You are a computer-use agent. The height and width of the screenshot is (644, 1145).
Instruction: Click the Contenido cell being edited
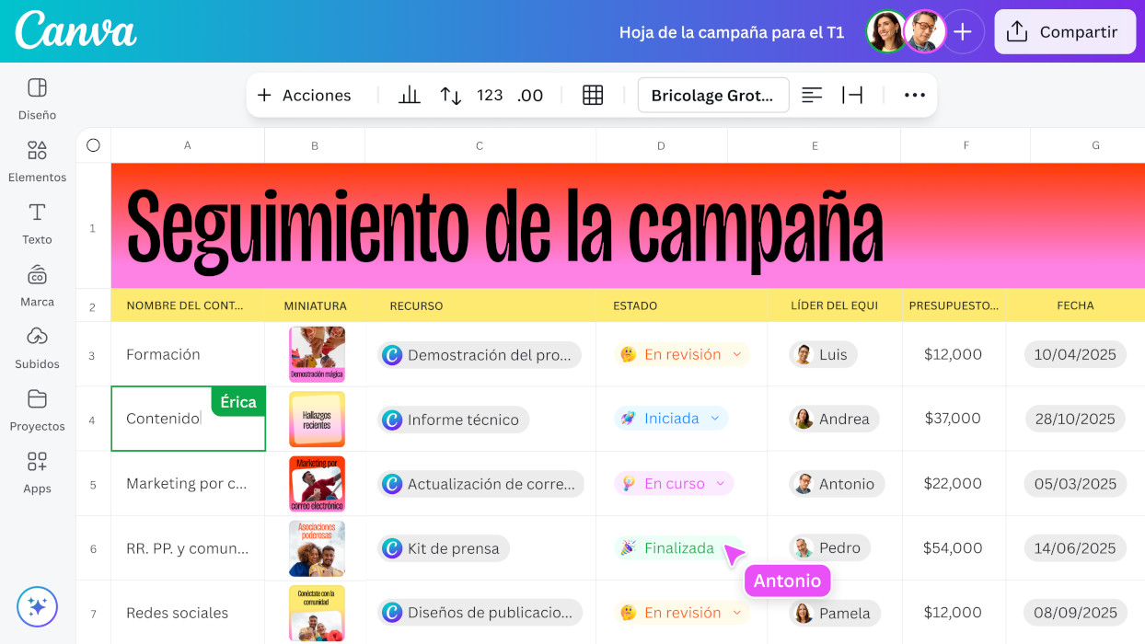tap(188, 419)
